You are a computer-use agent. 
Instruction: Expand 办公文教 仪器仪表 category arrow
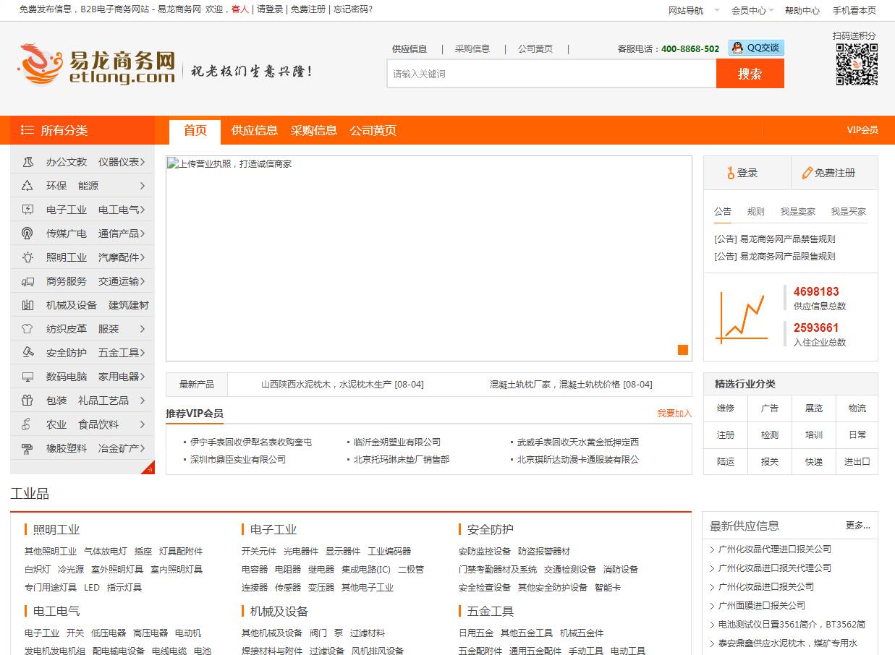pos(143,162)
